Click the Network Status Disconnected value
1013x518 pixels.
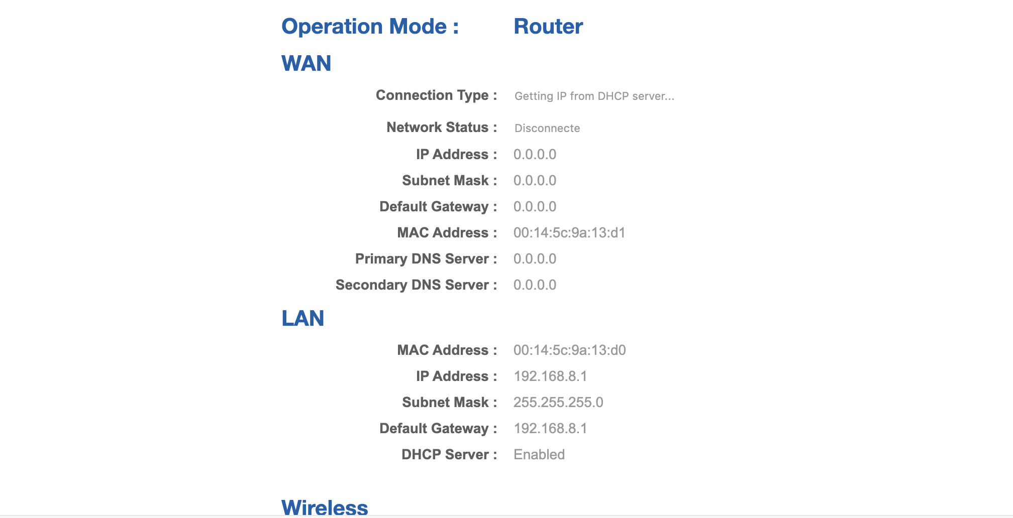(547, 128)
